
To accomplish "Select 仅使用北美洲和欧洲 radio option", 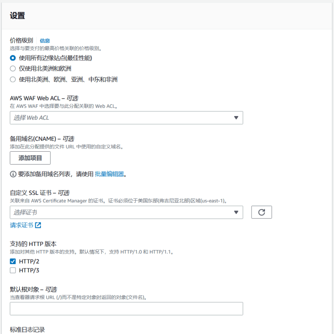I will tap(13, 68).
